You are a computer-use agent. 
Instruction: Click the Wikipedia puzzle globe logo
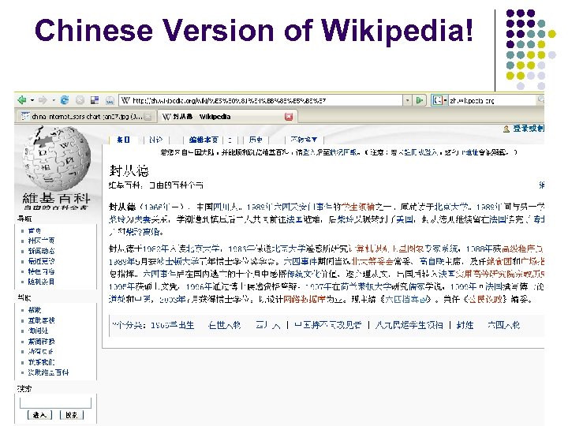[56, 158]
